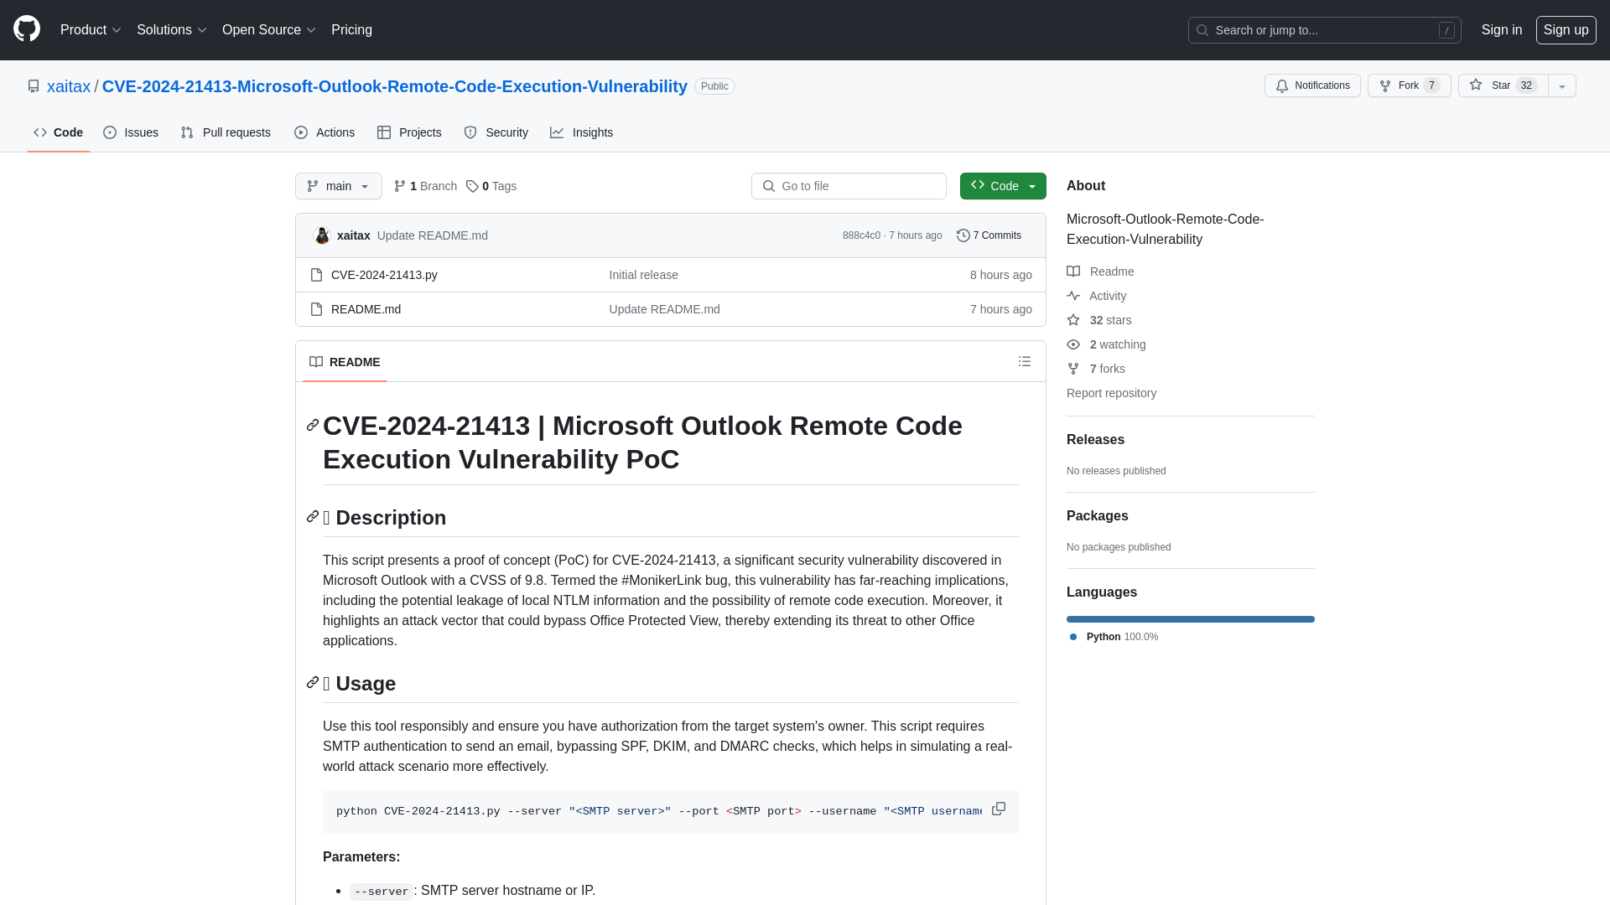The width and height of the screenshot is (1610, 905).
Task: Open the CVE-2024-21413.py file
Action: pyautogui.click(x=384, y=275)
